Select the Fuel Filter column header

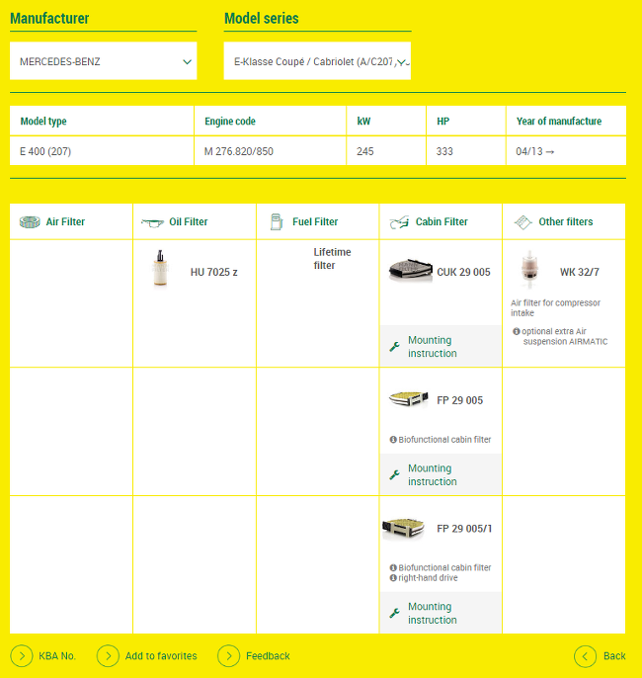click(x=318, y=221)
